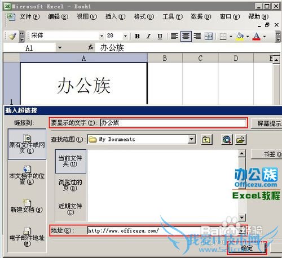Center align text in the cell
This screenshot has width=282, height=258.
click(186, 36)
